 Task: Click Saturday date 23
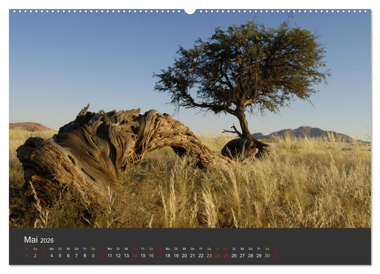point(209,256)
